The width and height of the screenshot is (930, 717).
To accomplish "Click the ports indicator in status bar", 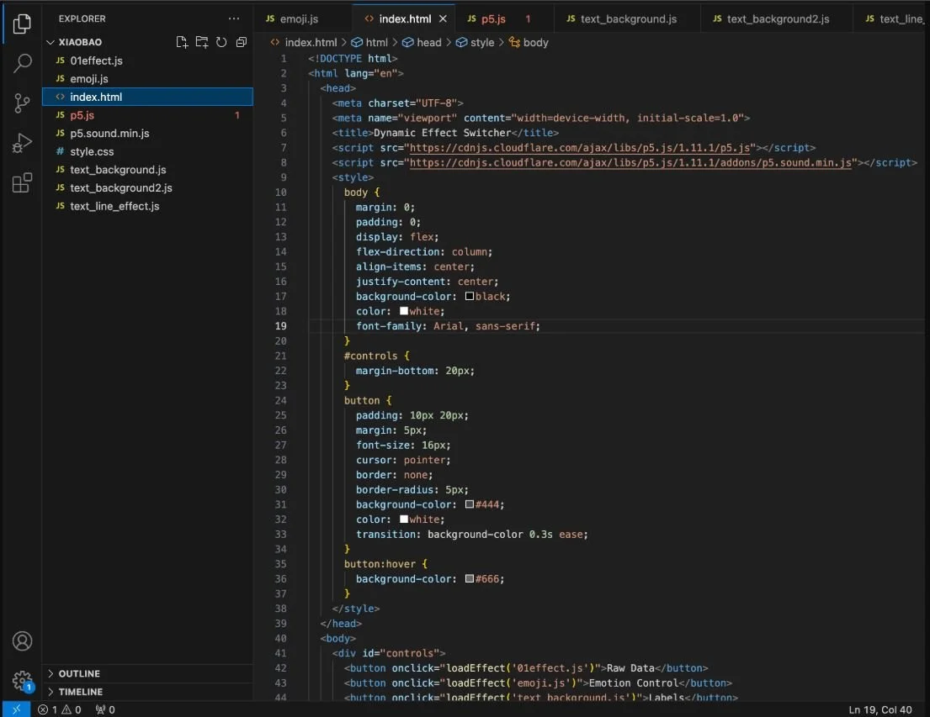I will (105, 709).
